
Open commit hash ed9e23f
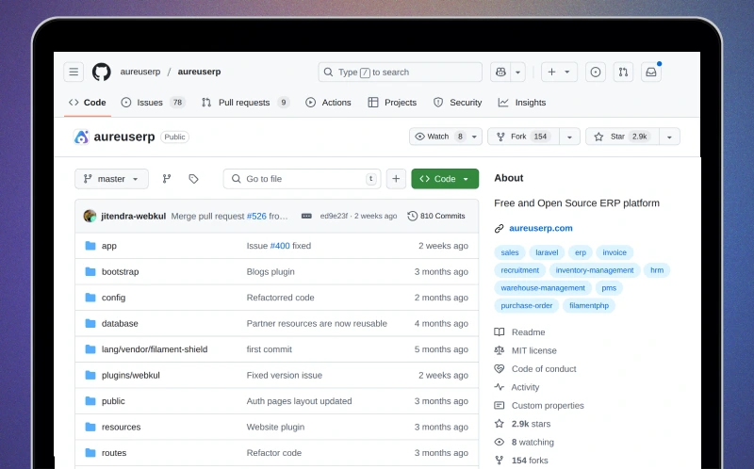pyautogui.click(x=334, y=217)
